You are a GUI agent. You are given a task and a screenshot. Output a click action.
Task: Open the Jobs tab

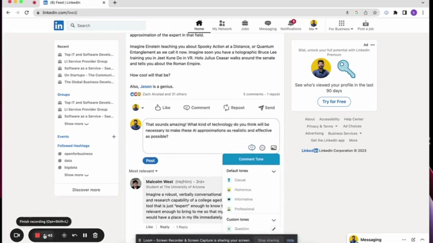[245, 25]
